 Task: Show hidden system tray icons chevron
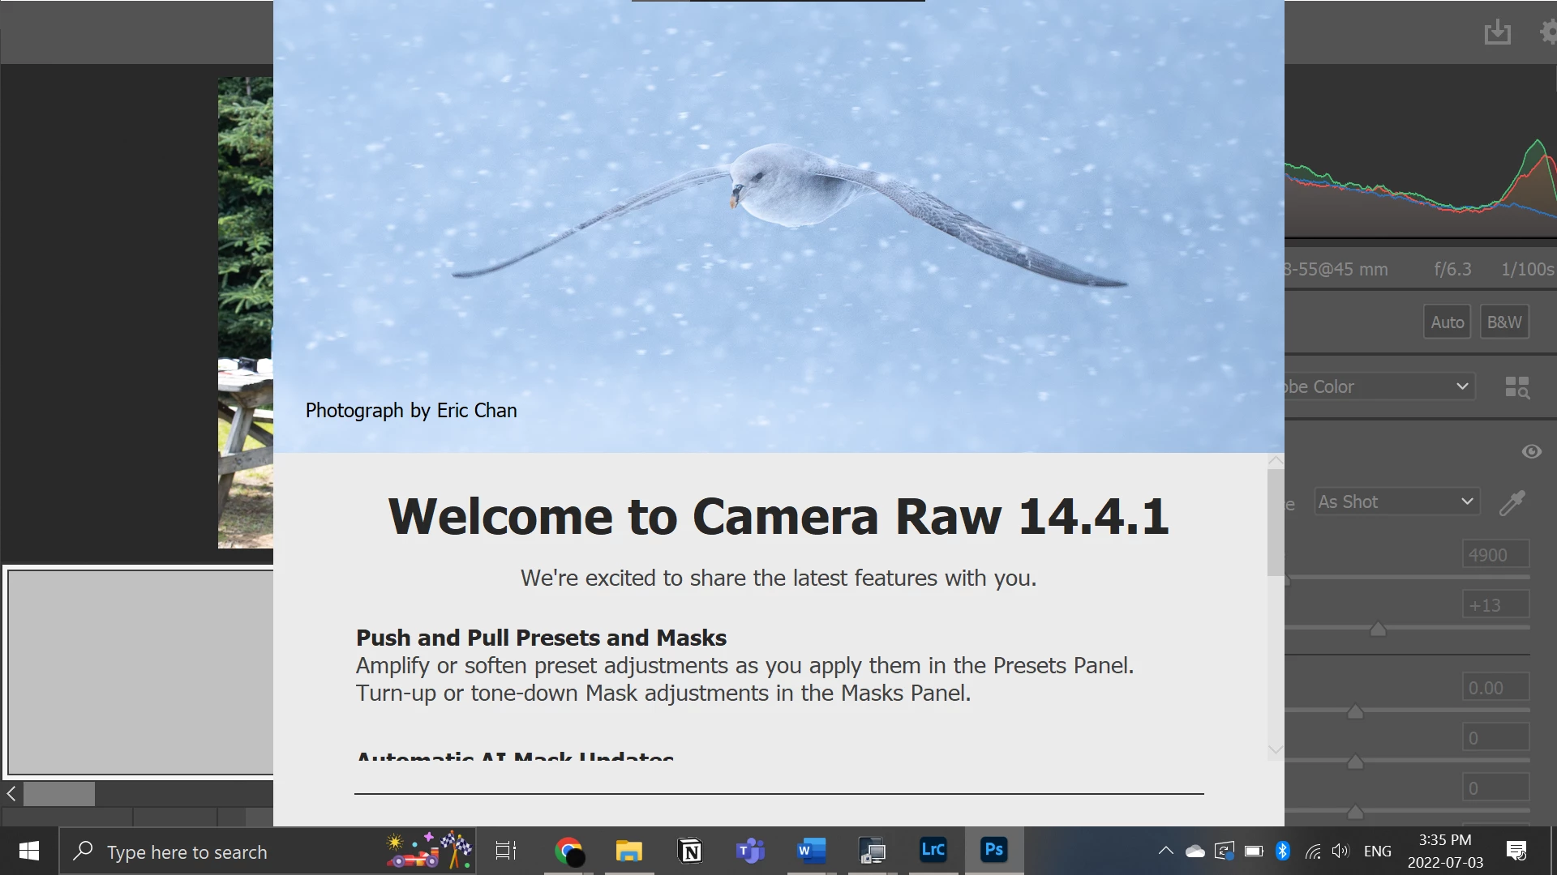[x=1165, y=851]
